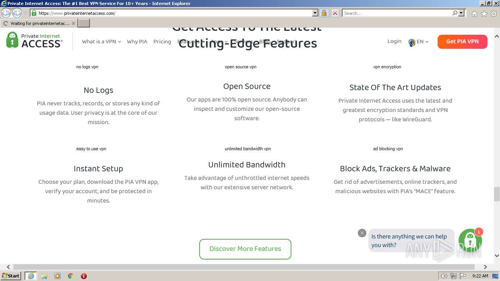Open the Why PIA menu item

[137, 41]
